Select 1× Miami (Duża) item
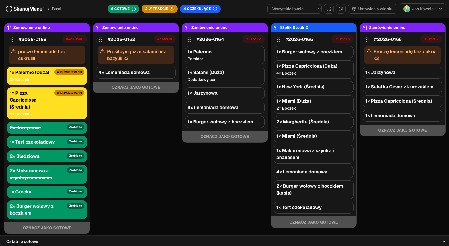 pos(314,104)
